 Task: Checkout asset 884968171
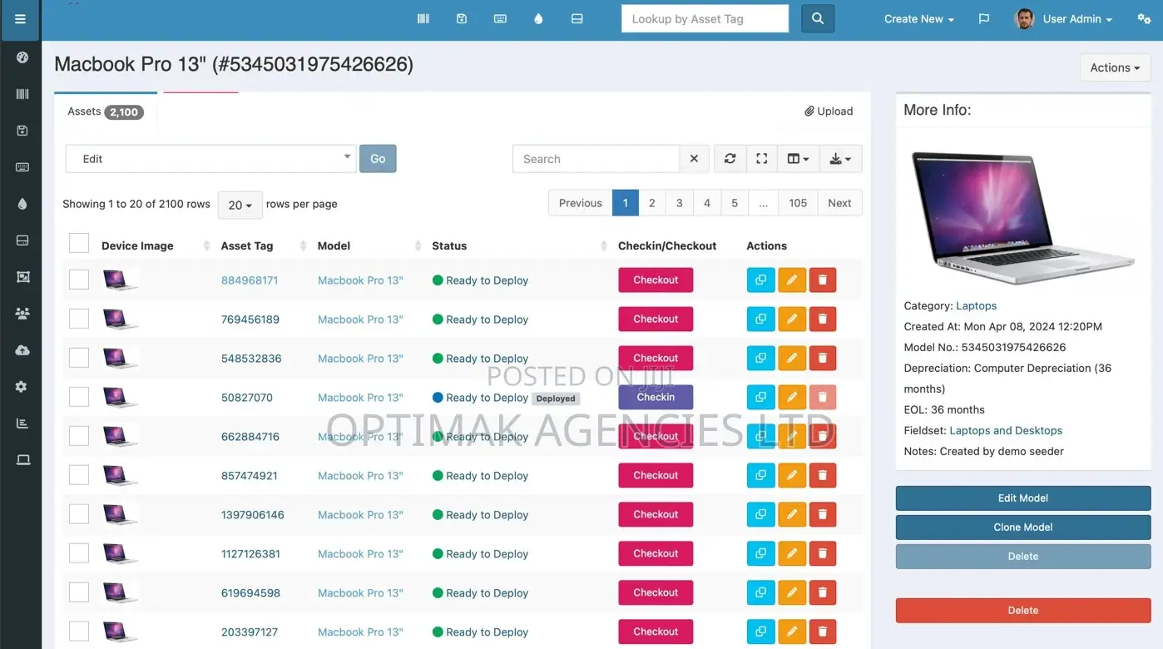(656, 280)
